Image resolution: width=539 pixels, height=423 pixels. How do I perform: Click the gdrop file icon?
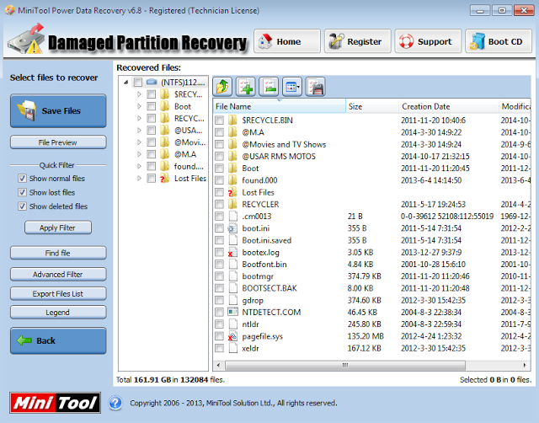232,300
